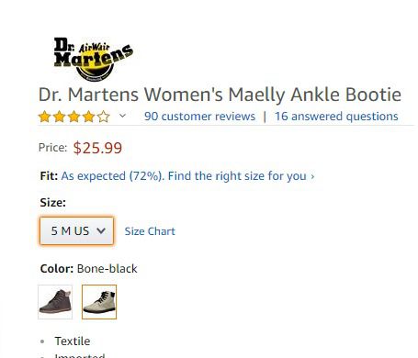Click the empty fifth rating star
Screen dimensions: 418x358
pos(104,117)
